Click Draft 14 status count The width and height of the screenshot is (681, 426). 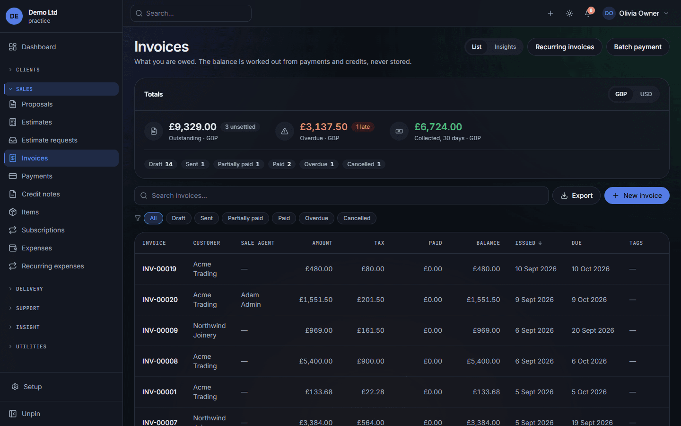click(161, 164)
